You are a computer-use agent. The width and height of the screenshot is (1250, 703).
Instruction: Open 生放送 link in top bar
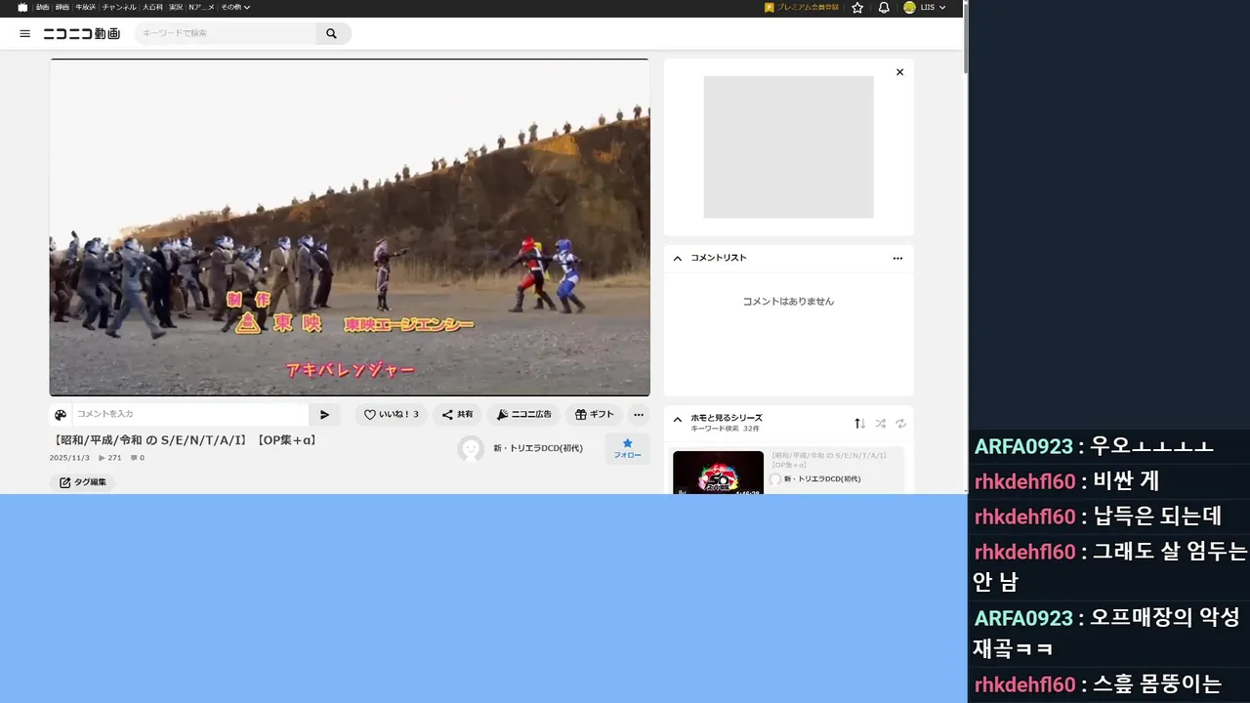point(86,7)
